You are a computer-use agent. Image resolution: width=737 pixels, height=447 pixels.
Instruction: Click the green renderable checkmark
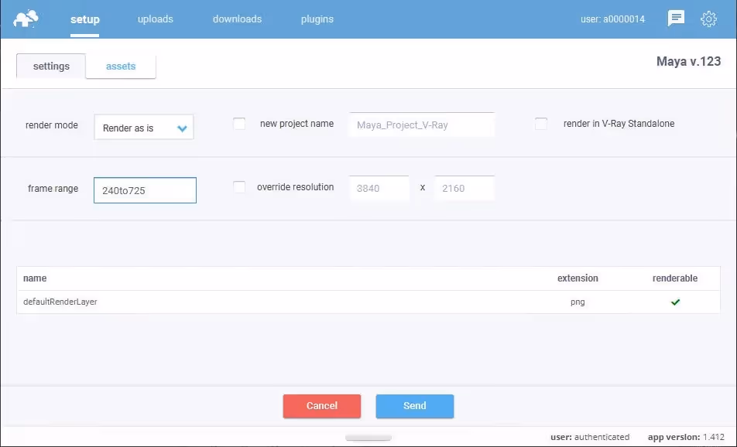point(675,302)
